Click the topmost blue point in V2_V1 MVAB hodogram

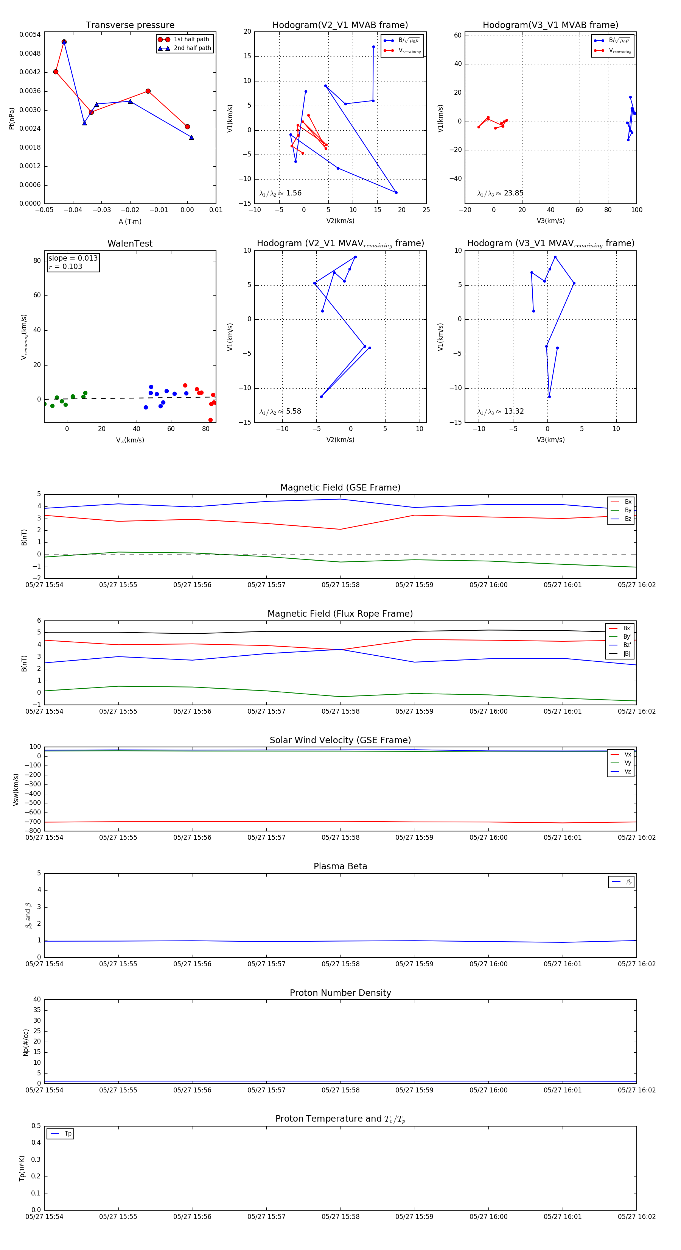(373, 47)
